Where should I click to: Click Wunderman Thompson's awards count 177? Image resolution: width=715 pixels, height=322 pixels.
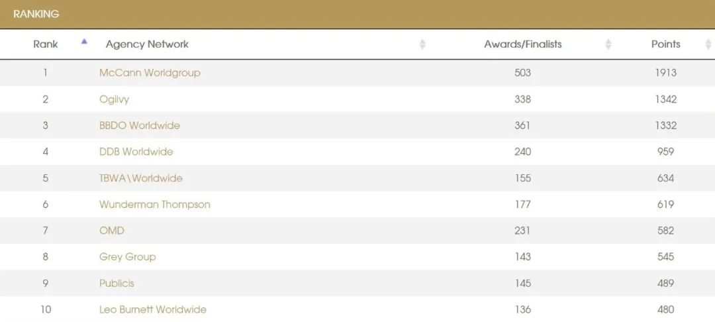point(522,204)
